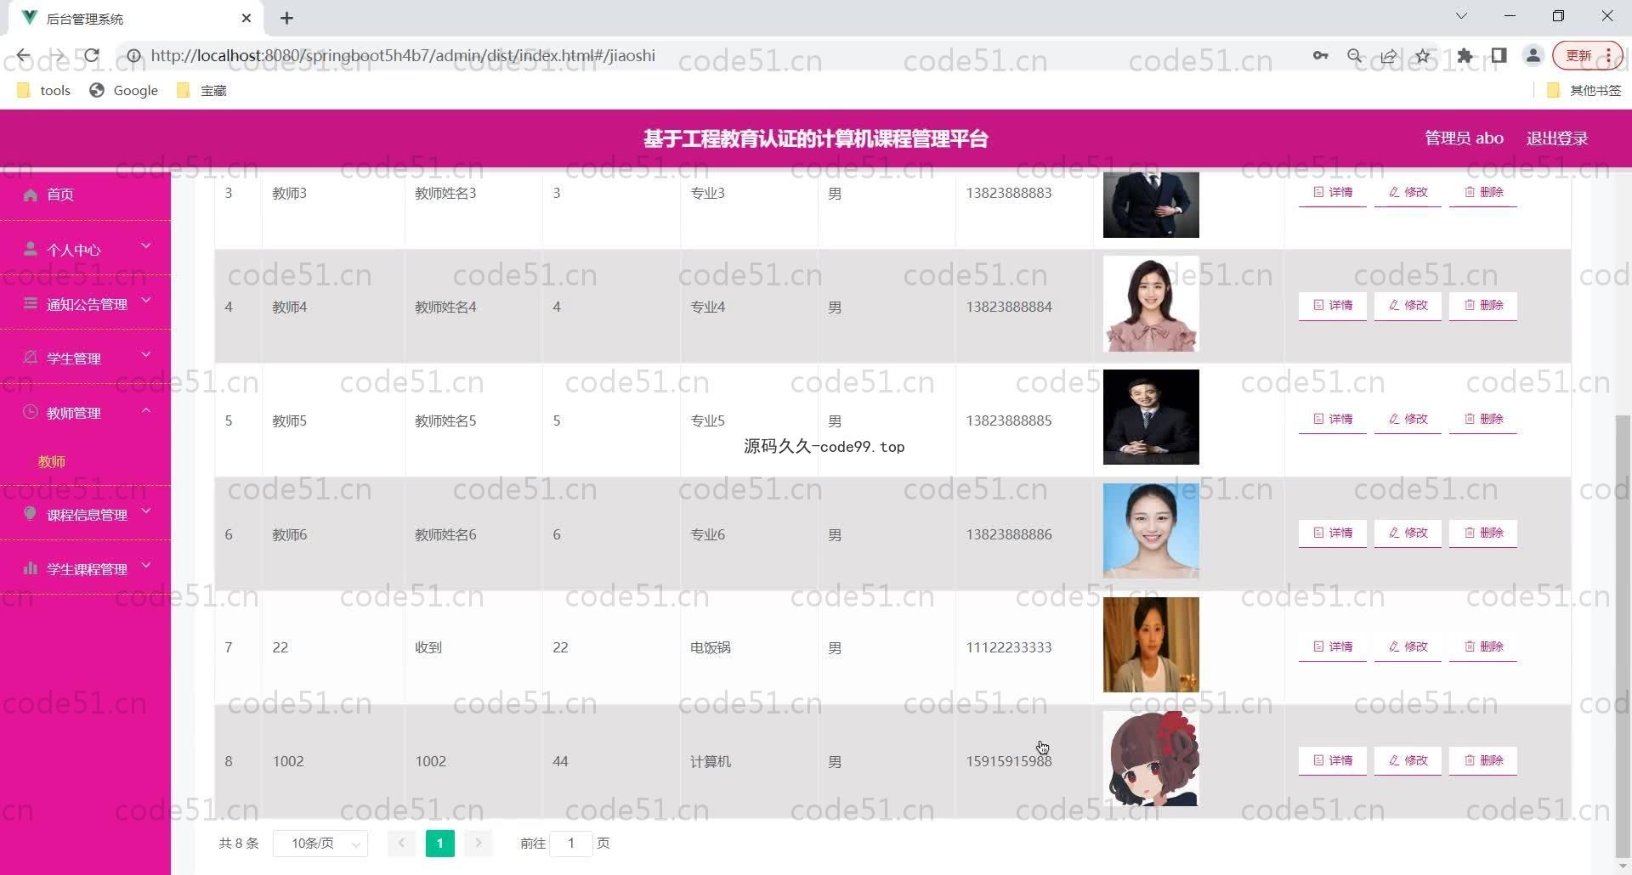
Task: Click the user icon beside 个人中心
Action: 31,249
